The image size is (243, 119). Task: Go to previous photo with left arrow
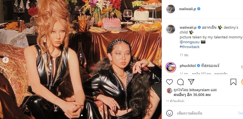[5, 60]
